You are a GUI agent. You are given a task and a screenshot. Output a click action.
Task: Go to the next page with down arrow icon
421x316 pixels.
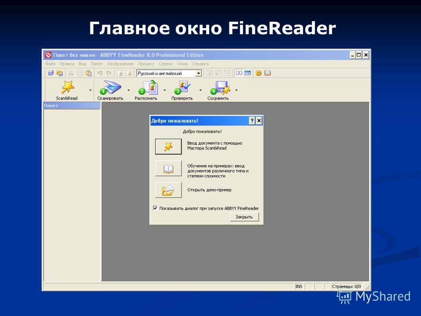point(129,73)
